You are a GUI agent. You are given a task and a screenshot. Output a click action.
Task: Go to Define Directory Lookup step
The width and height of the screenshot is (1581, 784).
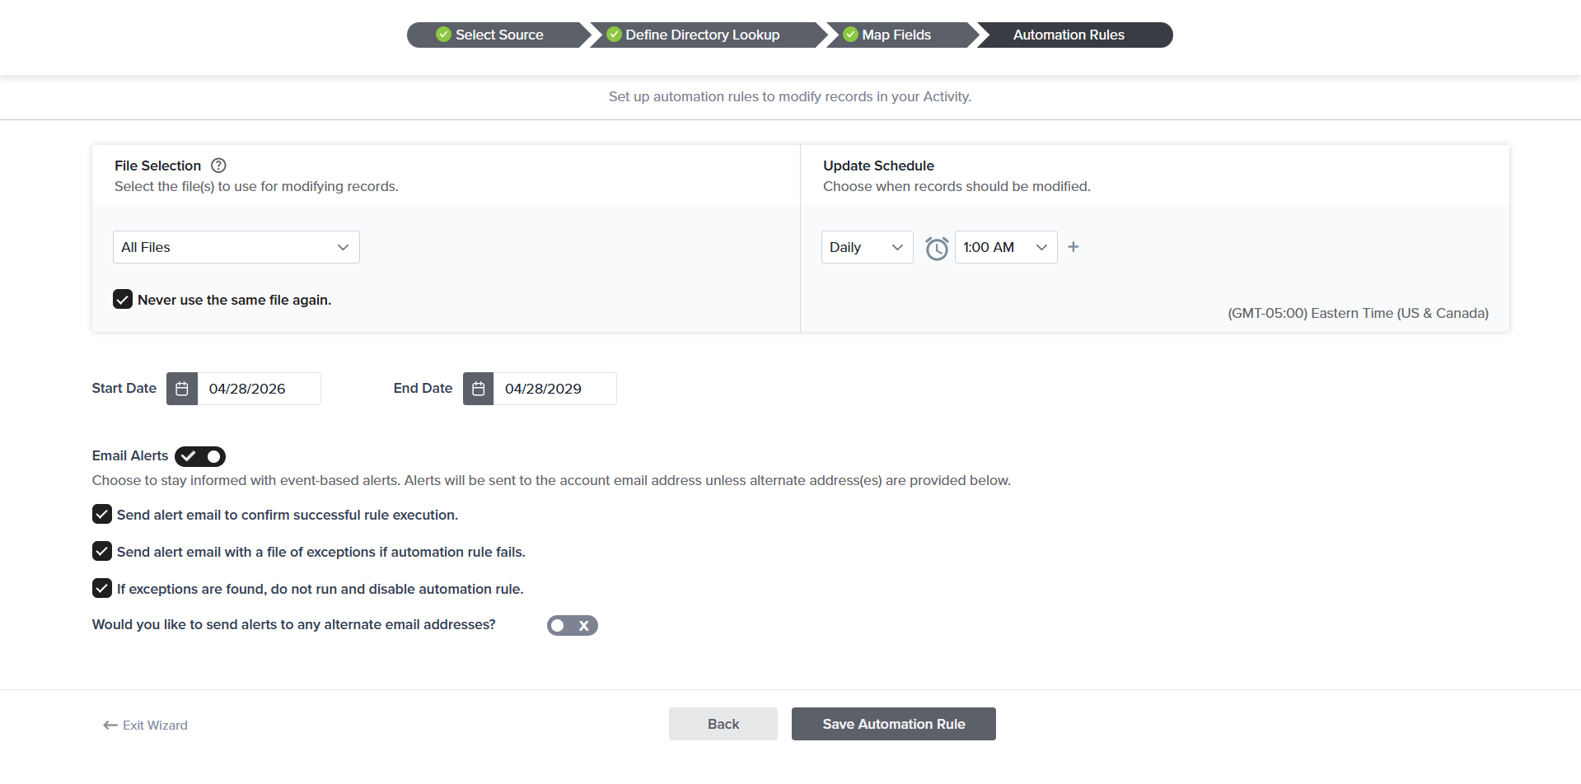[x=702, y=35]
